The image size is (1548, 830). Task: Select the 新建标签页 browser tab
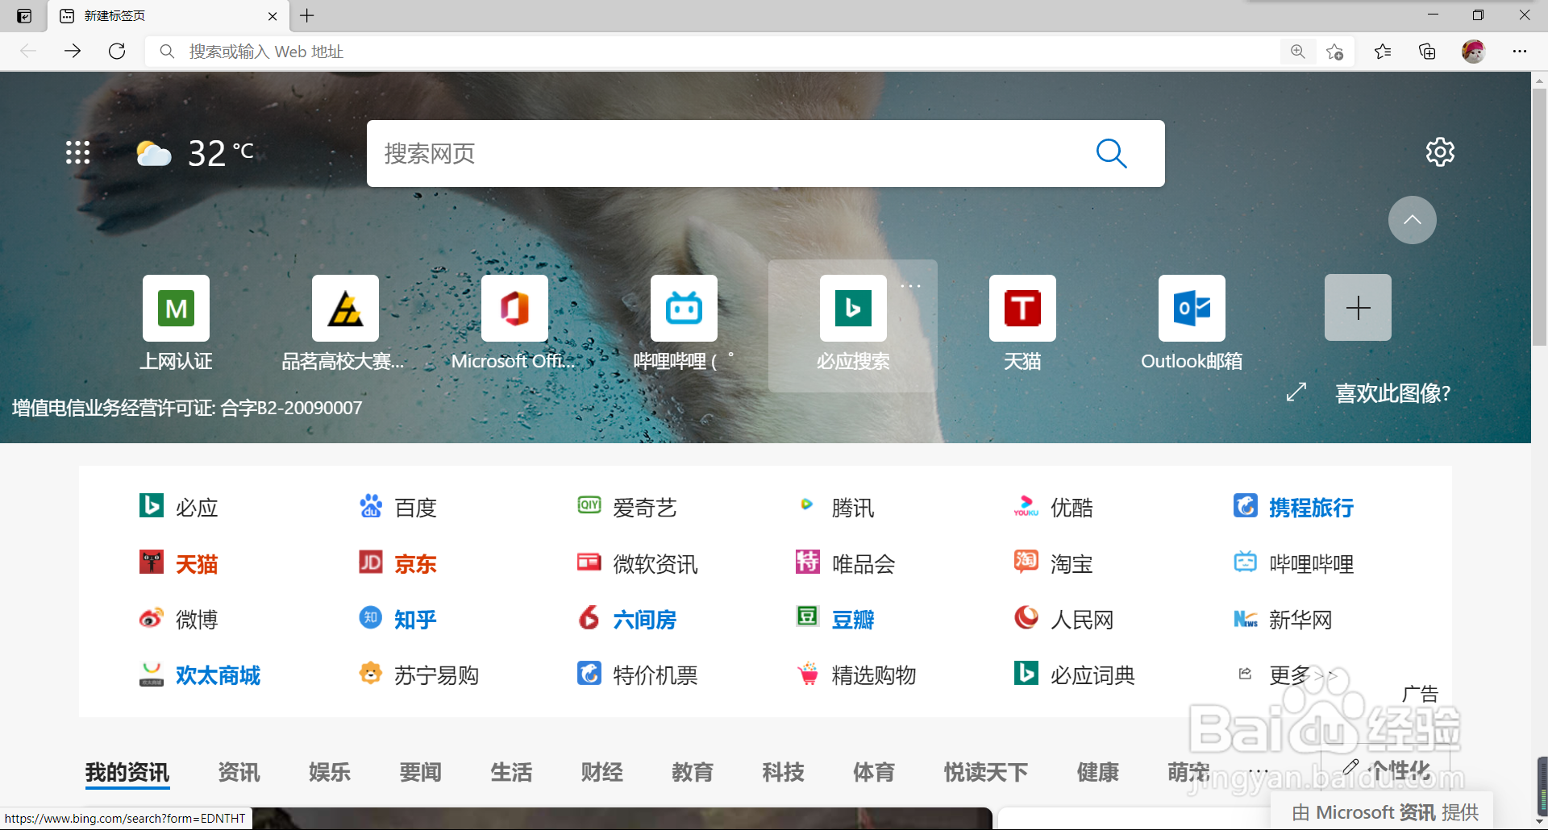tap(167, 16)
